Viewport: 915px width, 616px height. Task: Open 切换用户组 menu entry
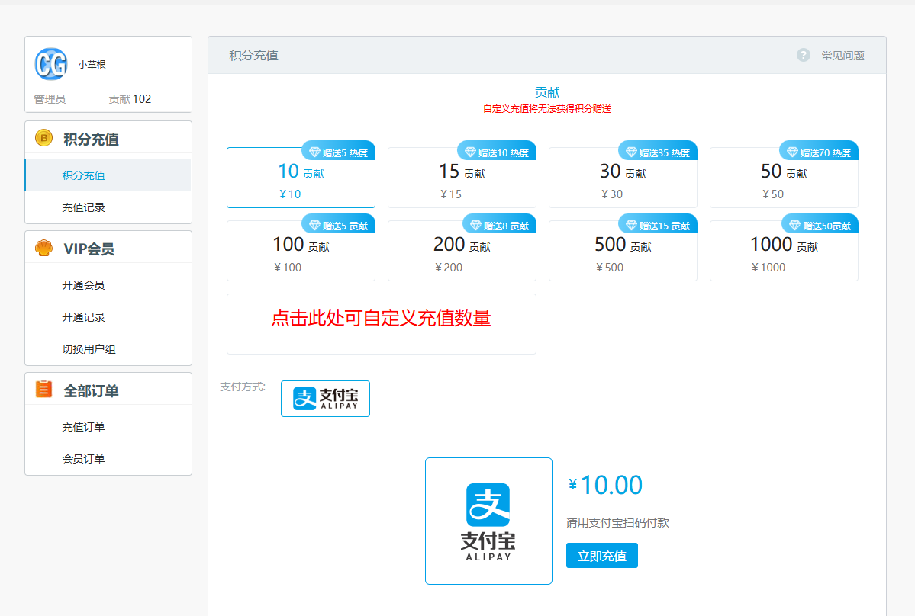coord(89,349)
